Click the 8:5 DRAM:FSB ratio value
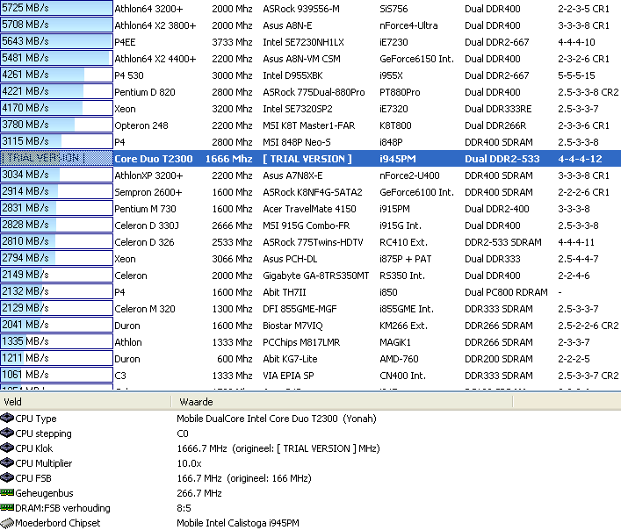Image resolution: width=621 pixels, height=530 pixels. (x=184, y=508)
